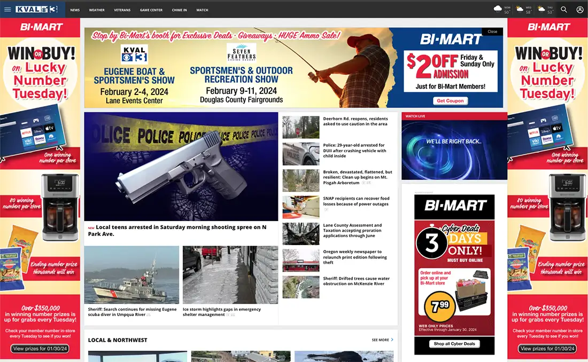
Task: Read 29-year-old arrested for DUII story
Action: coord(355,151)
